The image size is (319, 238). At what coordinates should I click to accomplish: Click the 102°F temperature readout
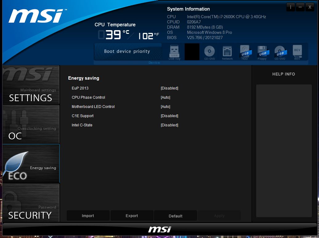click(x=149, y=36)
